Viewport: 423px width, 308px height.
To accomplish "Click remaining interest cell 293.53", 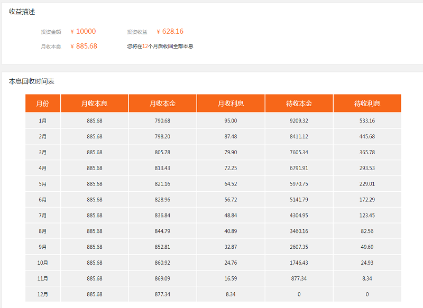I will pos(367,168).
